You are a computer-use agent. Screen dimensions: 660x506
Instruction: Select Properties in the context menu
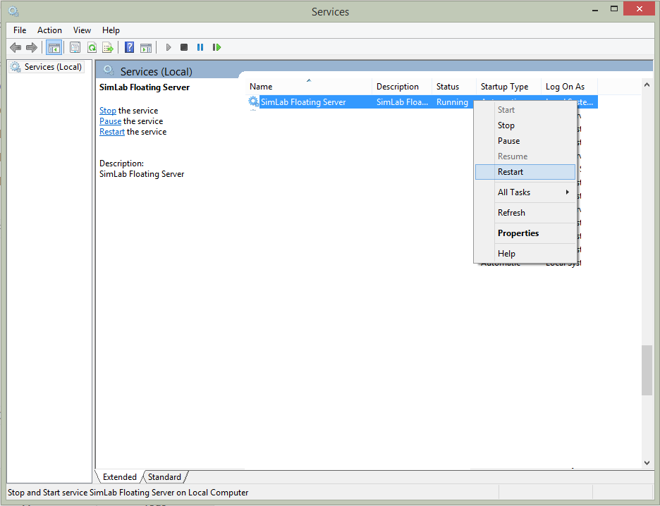(518, 233)
